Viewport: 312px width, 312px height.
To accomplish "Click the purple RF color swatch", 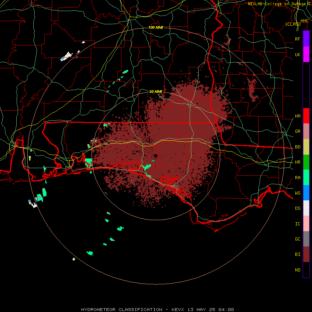I will click(x=306, y=39).
